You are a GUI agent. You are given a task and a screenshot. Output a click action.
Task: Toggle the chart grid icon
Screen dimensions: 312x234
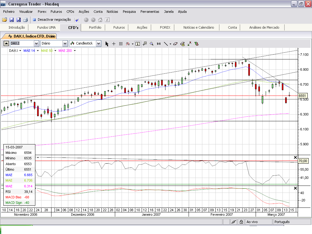[x=121, y=44]
